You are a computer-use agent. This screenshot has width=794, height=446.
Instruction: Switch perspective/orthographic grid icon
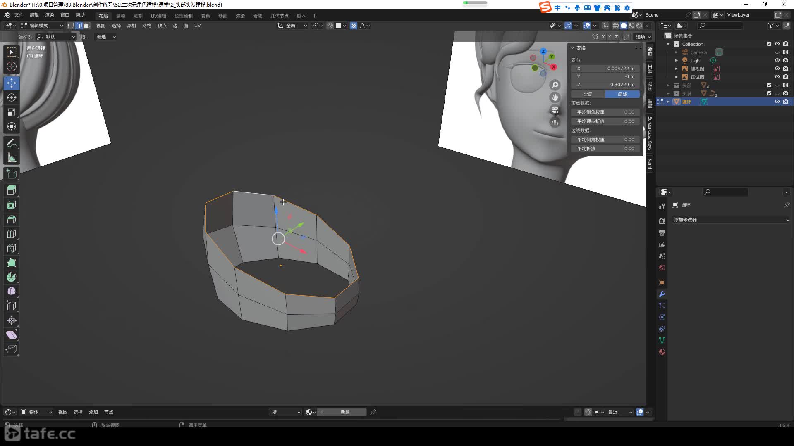[x=555, y=122]
